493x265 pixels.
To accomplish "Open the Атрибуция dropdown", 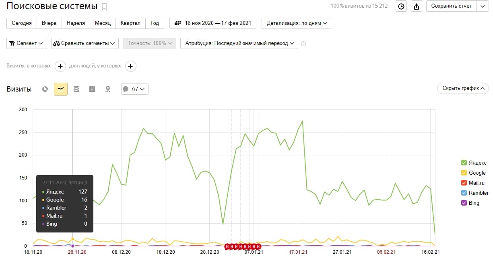I will 239,43.
